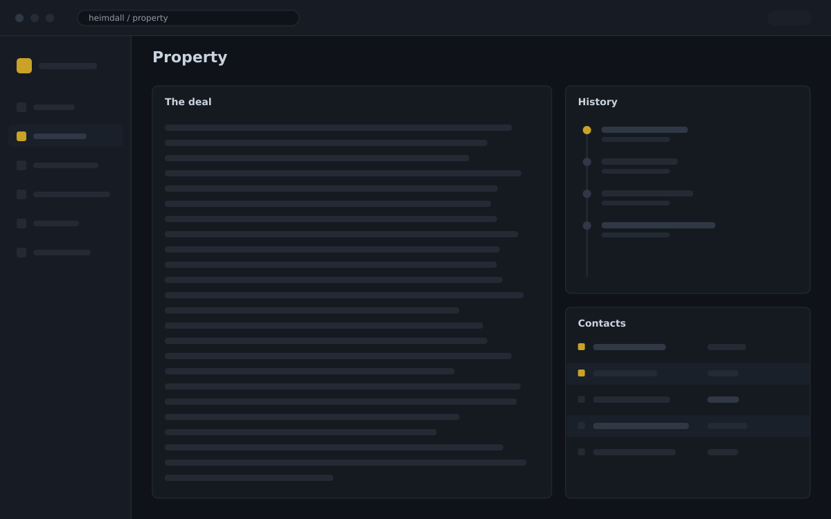Open the last contact row in Contacts
The width and height of the screenshot is (831, 519).
pos(688,453)
